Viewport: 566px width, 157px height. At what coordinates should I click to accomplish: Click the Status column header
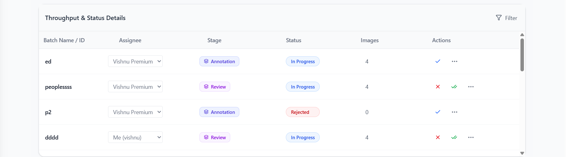pyautogui.click(x=293, y=40)
